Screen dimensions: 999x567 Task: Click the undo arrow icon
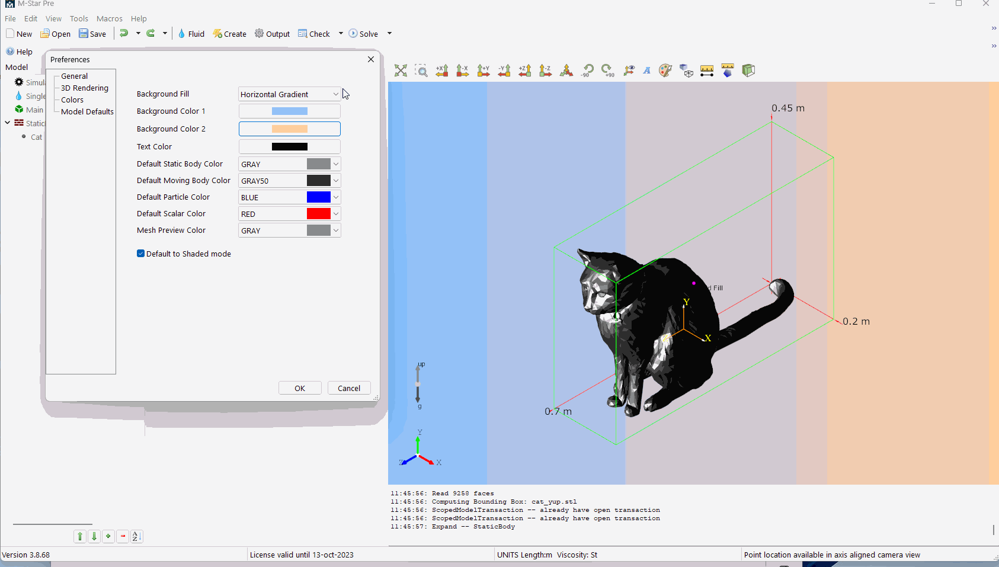(x=124, y=33)
